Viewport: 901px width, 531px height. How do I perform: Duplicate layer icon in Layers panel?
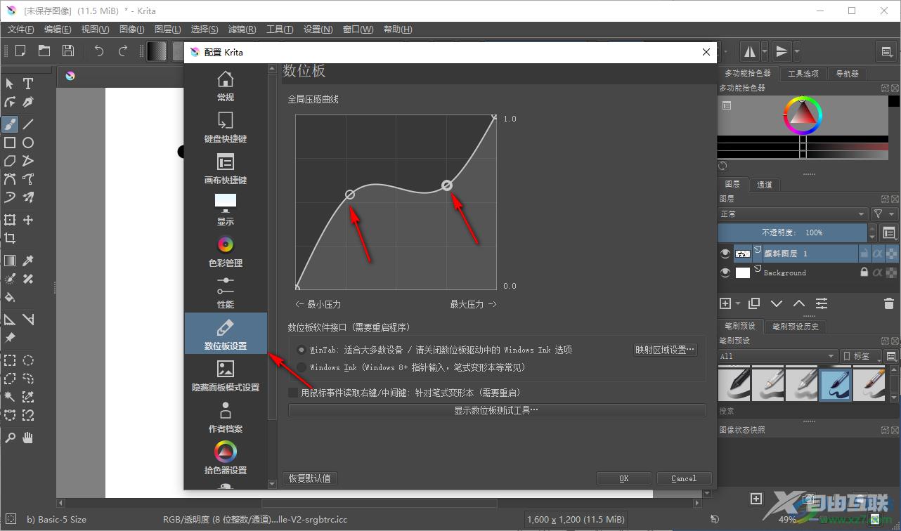click(x=754, y=303)
